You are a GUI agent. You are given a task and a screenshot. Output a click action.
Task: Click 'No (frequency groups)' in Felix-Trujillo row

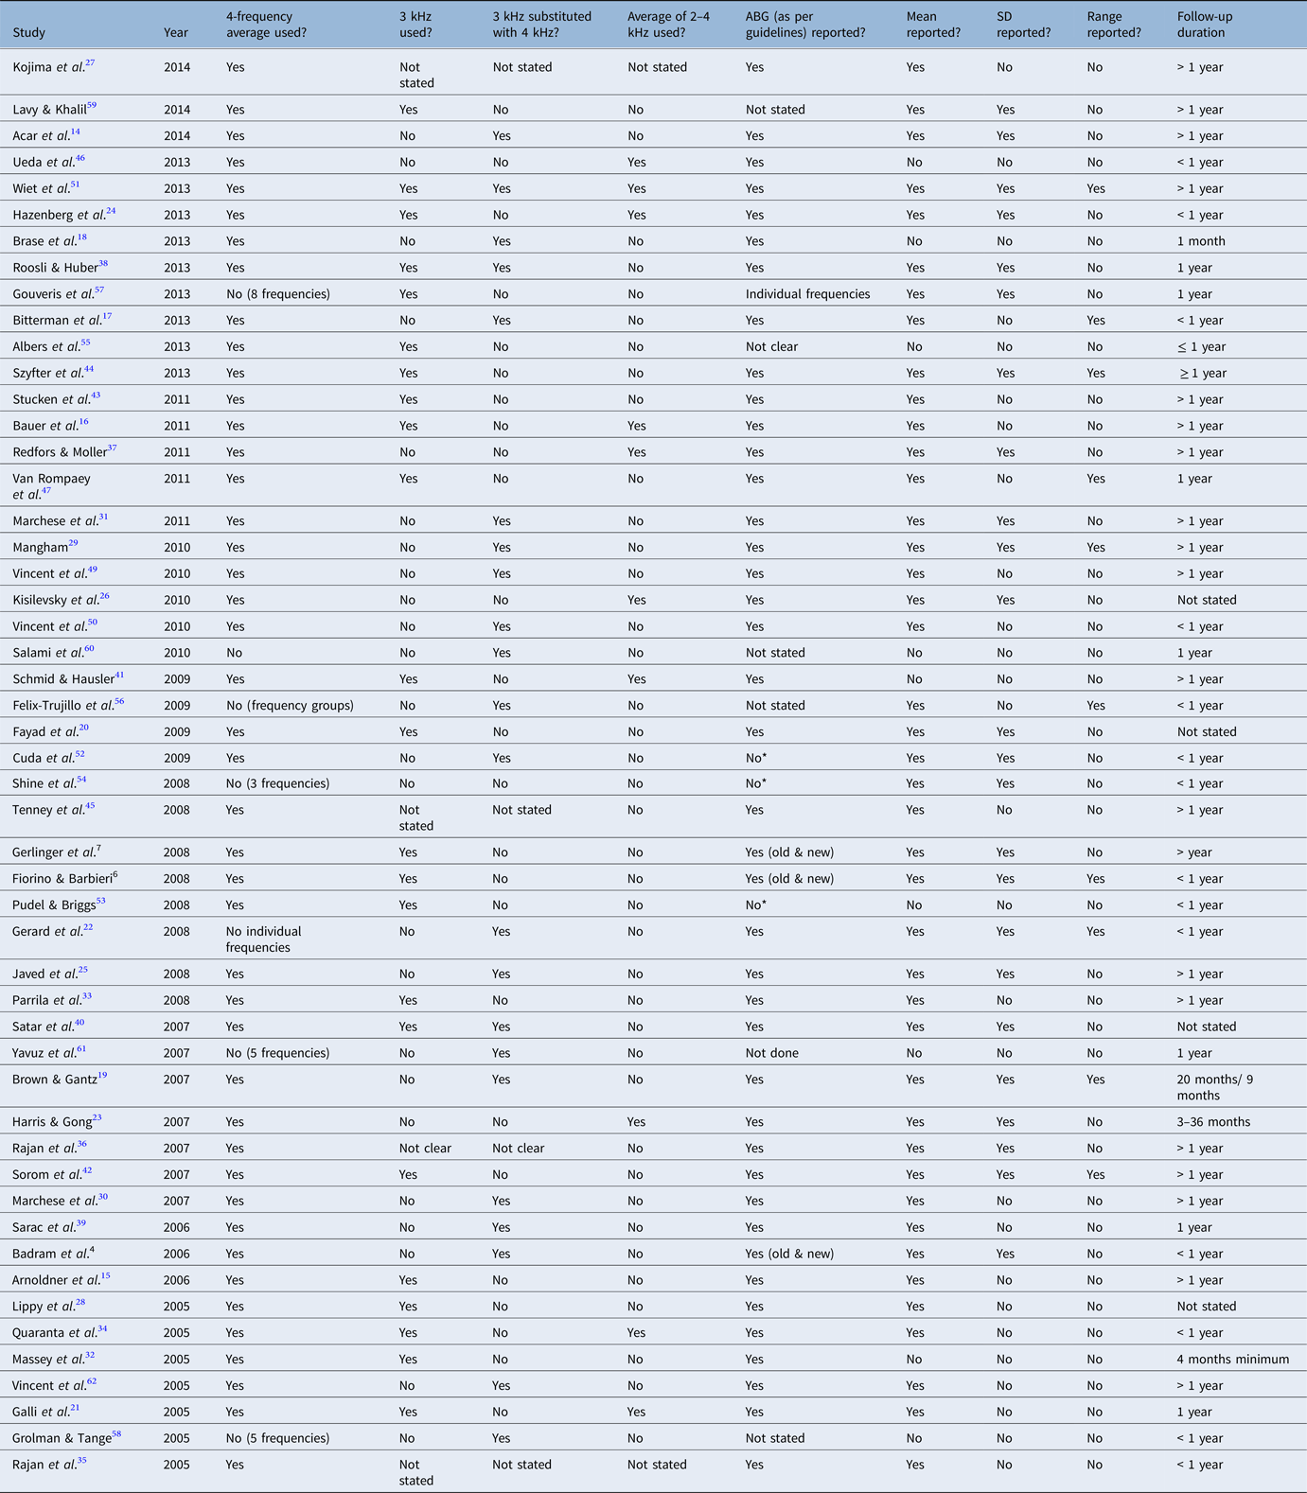[289, 706]
